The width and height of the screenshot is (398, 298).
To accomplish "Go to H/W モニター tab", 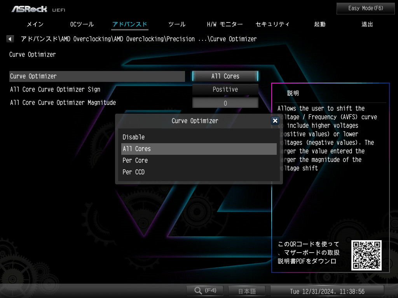I will [x=225, y=24].
